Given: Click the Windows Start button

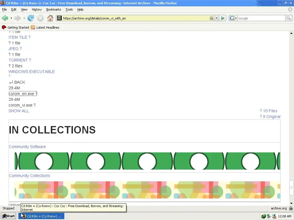Looking at the screenshot, I should click(8, 216).
